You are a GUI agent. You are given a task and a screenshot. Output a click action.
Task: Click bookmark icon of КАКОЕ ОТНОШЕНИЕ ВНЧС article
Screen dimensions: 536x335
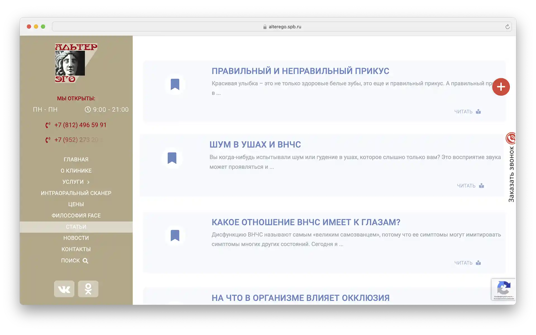(175, 235)
